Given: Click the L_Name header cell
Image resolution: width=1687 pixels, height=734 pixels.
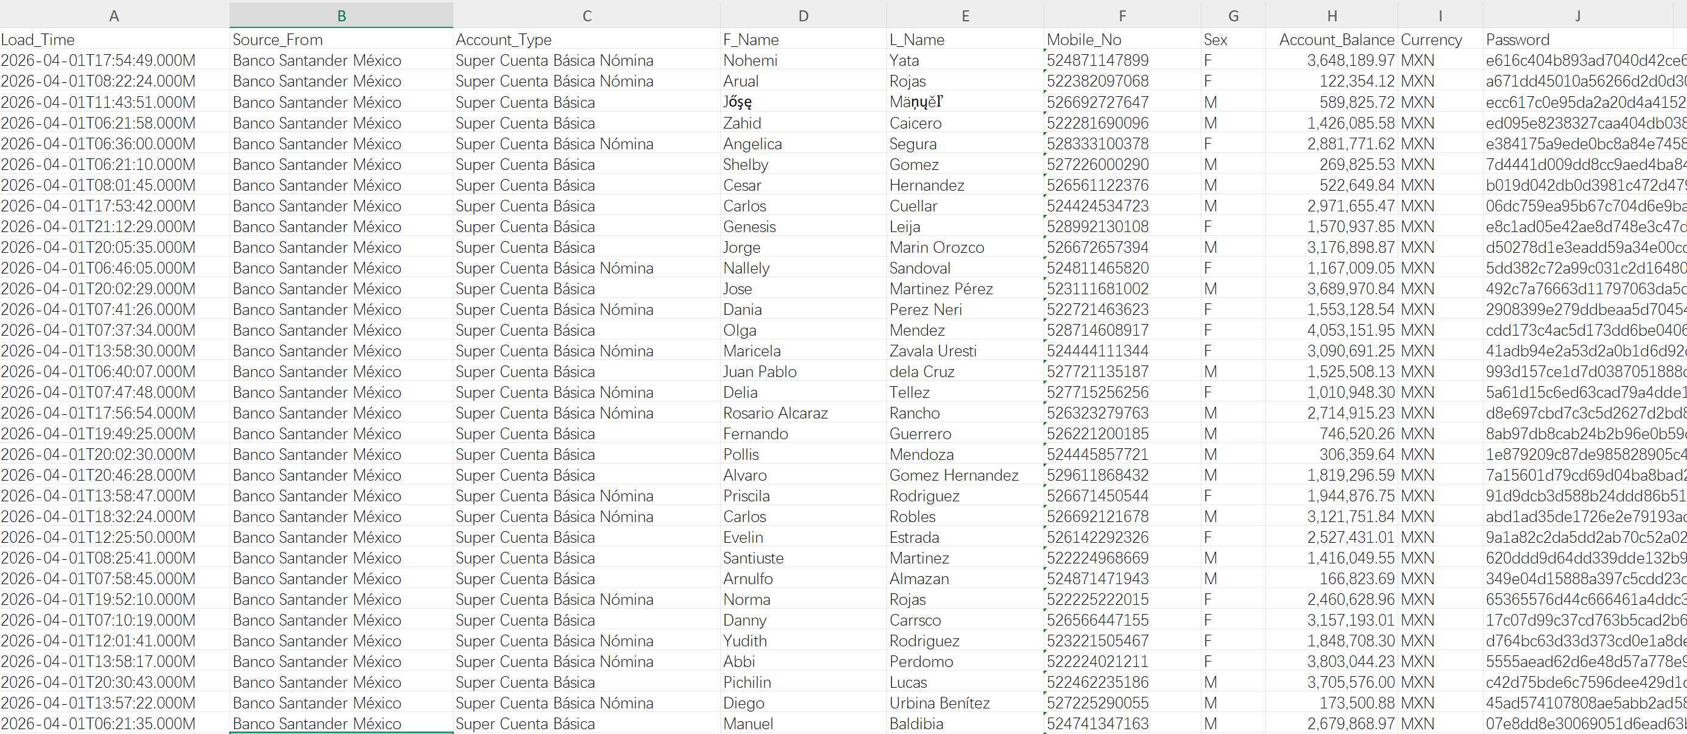Looking at the screenshot, I should click(x=965, y=39).
